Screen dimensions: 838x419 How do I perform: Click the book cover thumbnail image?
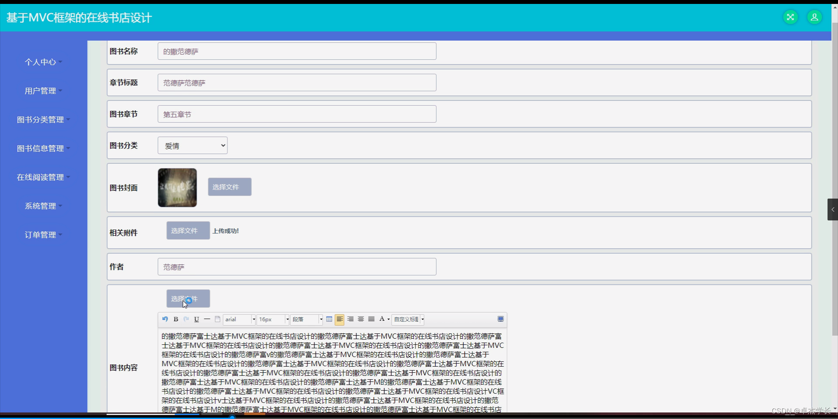coord(177,187)
